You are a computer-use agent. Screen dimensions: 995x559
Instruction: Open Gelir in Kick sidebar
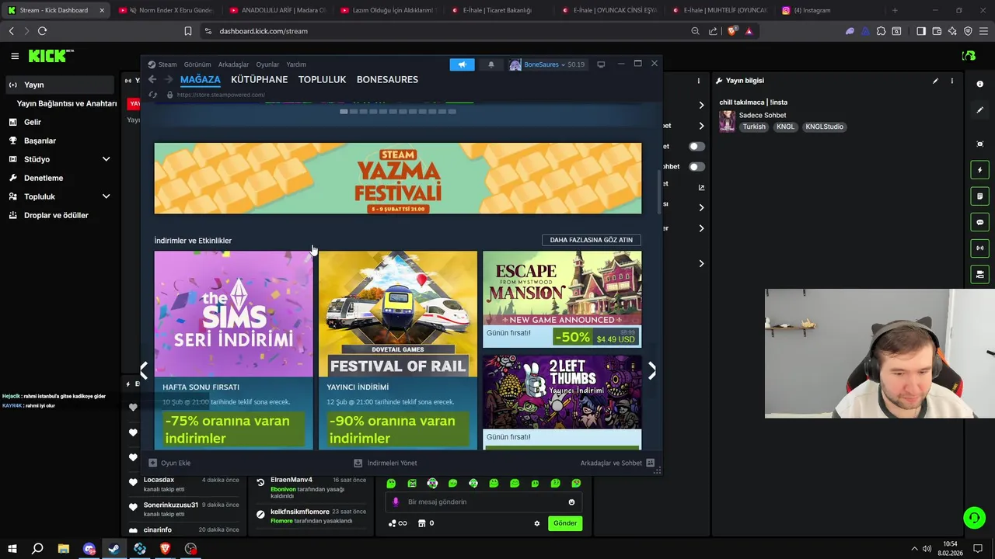pyautogui.click(x=33, y=122)
